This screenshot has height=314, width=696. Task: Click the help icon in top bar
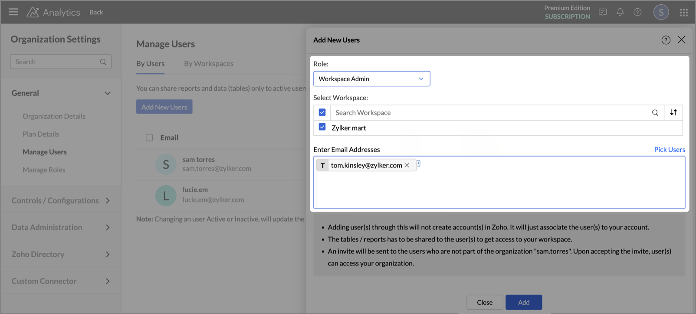pos(637,12)
